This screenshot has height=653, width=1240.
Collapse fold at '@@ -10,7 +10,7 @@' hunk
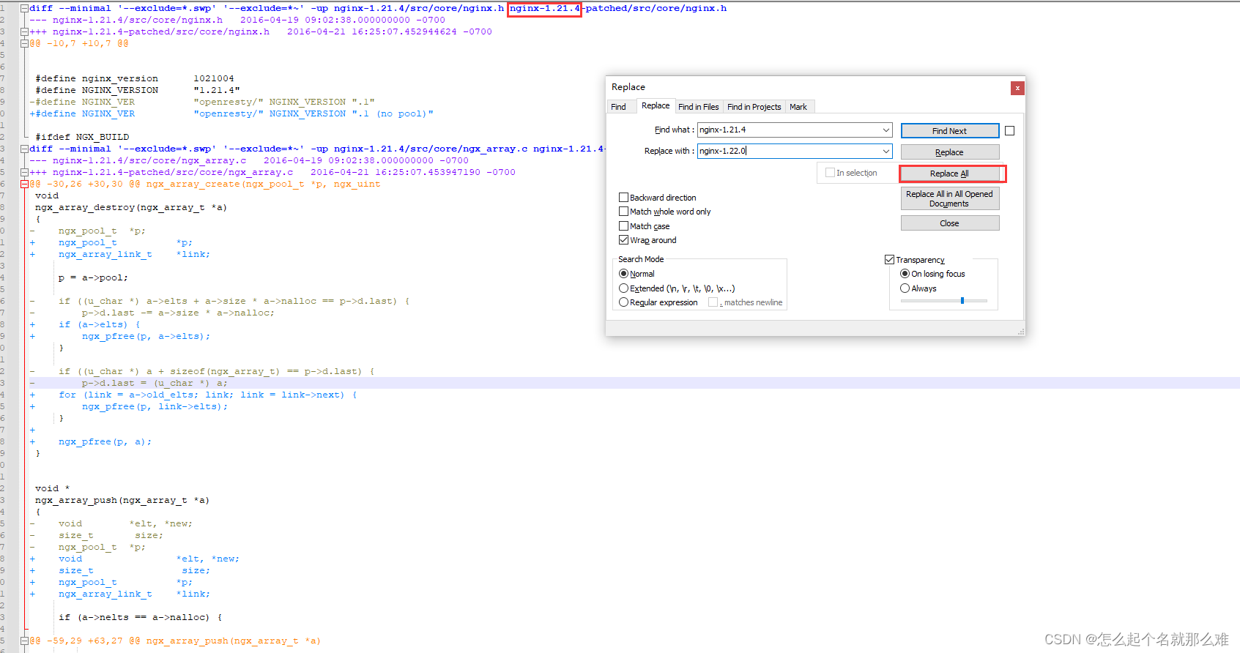tap(24, 43)
